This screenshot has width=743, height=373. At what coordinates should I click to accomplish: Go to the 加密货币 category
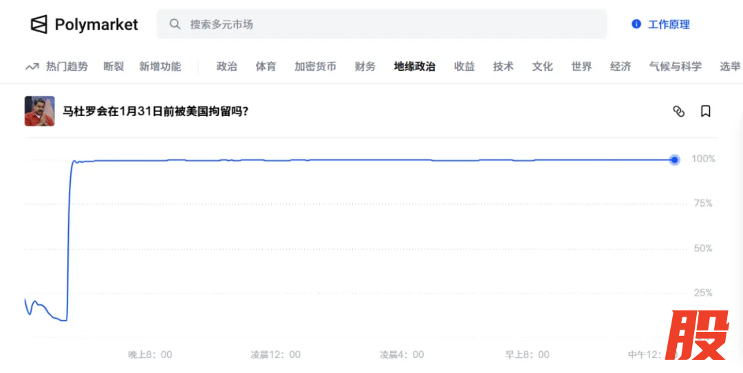tap(315, 67)
